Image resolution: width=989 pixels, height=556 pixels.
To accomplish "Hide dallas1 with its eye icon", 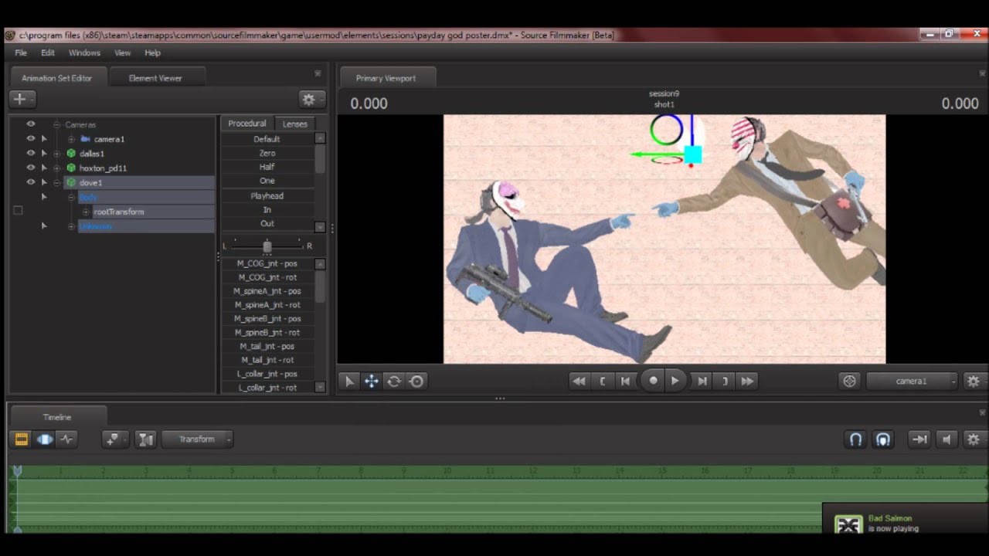I will click(31, 154).
